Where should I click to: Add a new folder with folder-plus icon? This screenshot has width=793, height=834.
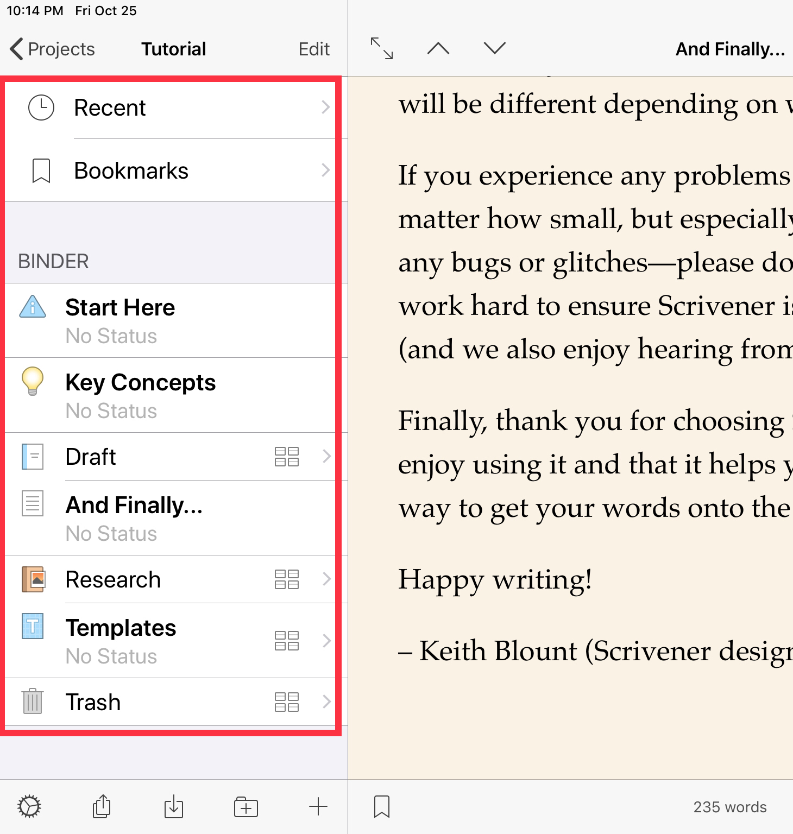[x=246, y=807]
